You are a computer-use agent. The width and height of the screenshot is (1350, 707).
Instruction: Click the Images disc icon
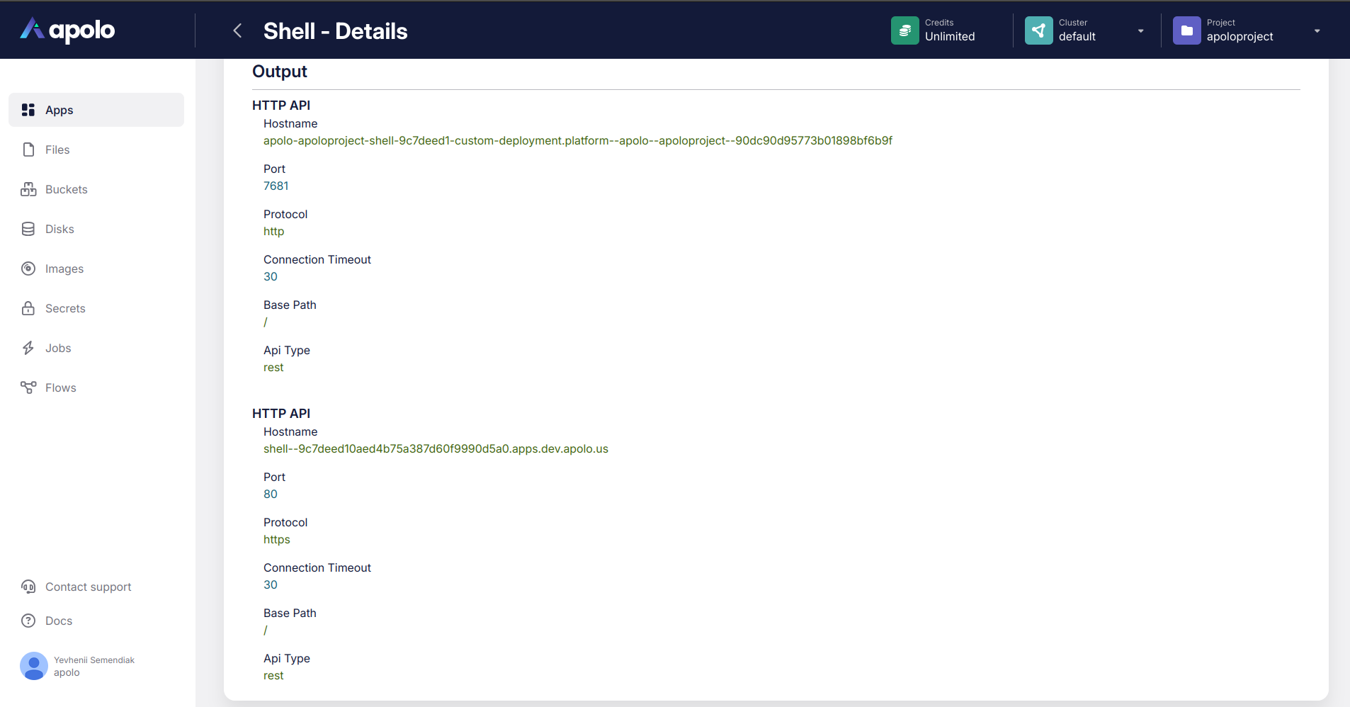[28, 268]
